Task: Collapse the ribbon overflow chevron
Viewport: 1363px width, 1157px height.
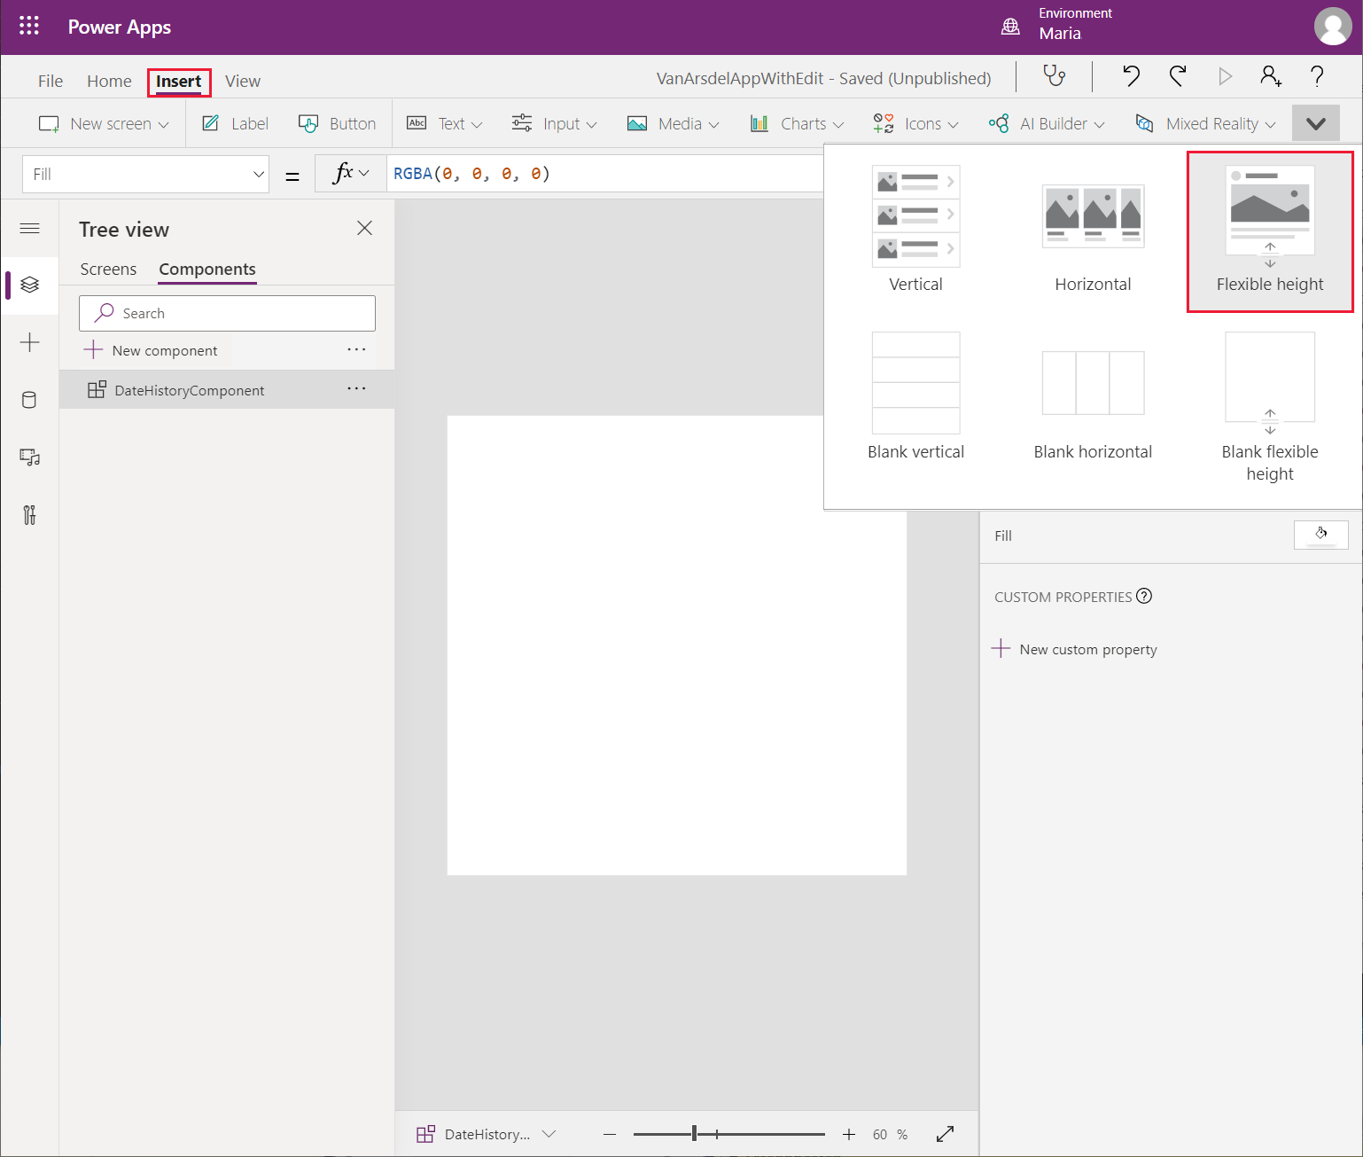Action: pyautogui.click(x=1316, y=123)
